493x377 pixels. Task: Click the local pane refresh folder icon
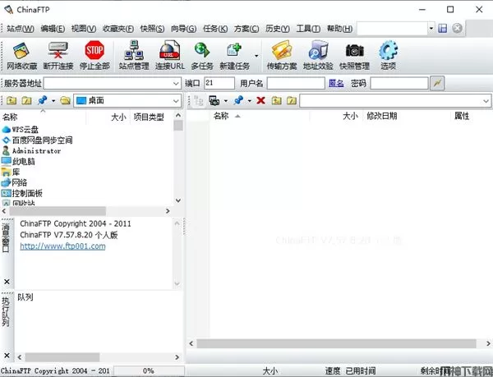click(27, 100)
